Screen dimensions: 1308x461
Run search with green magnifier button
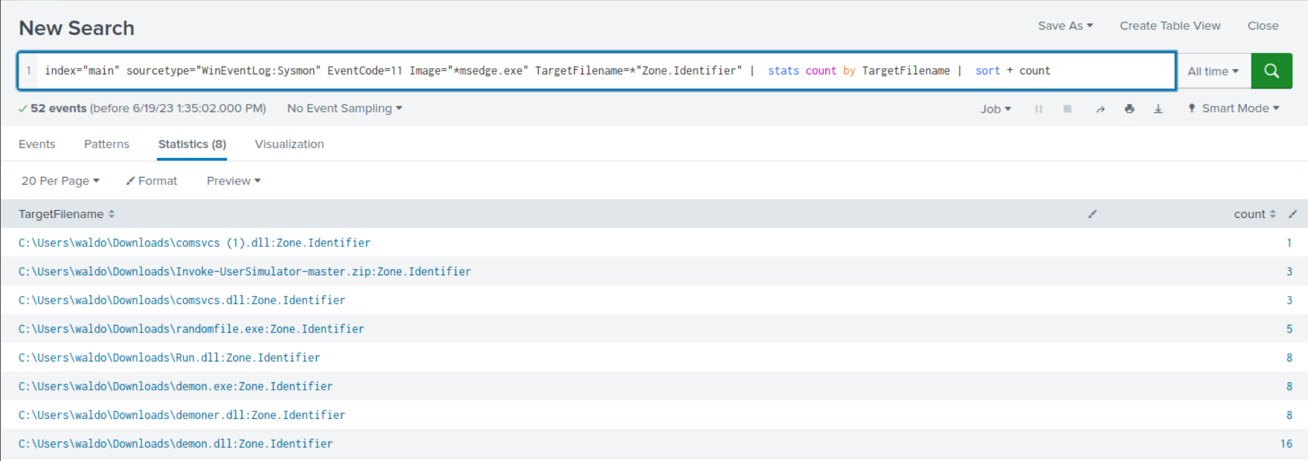(1271, 71)
